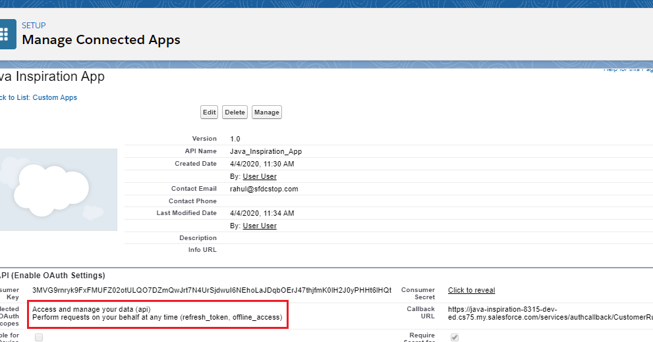Select the Consumer Key value text
The image size is (653, 342).
[x=212, y=290]
